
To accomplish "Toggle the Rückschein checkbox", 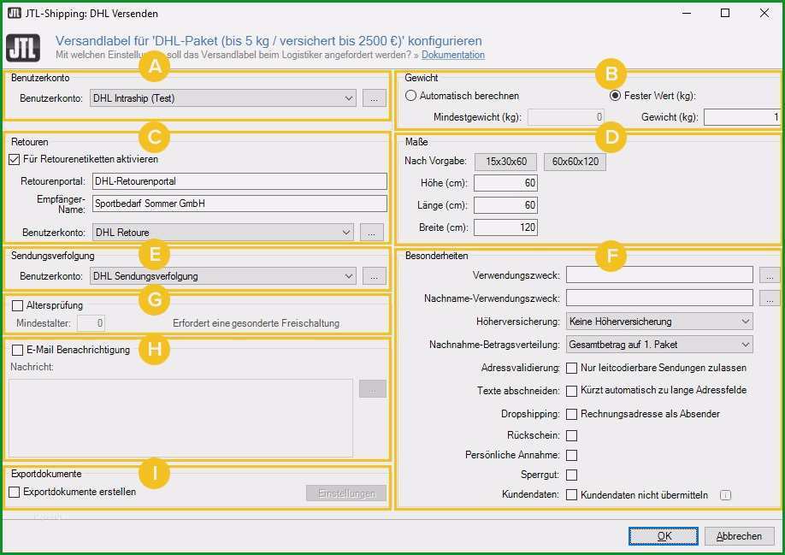I will [571, 436].
